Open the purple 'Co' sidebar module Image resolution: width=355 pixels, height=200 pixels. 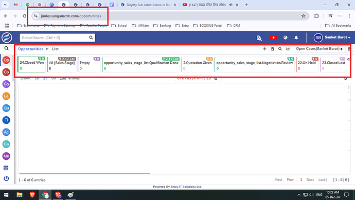click(6, 84)
